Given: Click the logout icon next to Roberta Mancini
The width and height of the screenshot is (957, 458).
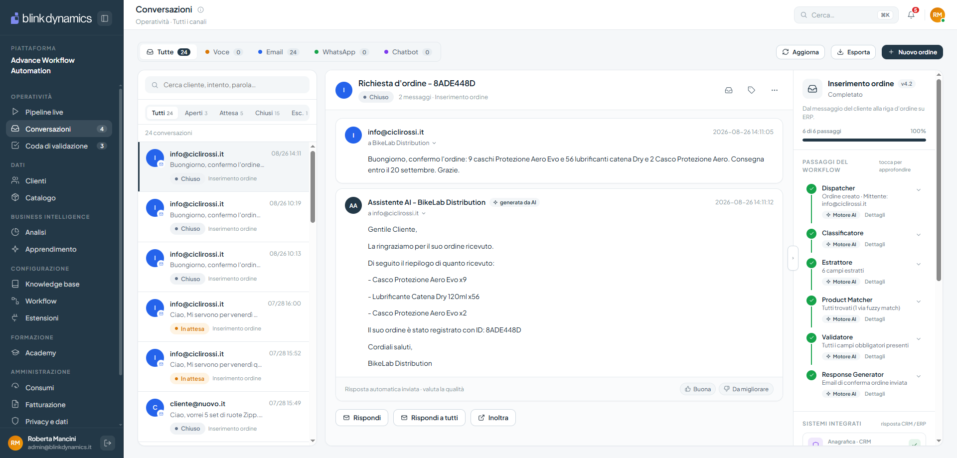Looking at the screenshot, I should point(108,443).
